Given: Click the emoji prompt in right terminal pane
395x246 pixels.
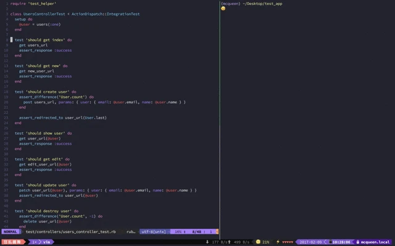Looking at the screenshot, I should point(223,9).
